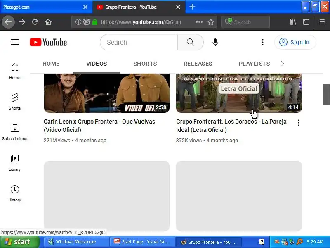Open YouTube guide hamburger menu
Viewport: 330px width, 248px height.
tap(15, 42)
